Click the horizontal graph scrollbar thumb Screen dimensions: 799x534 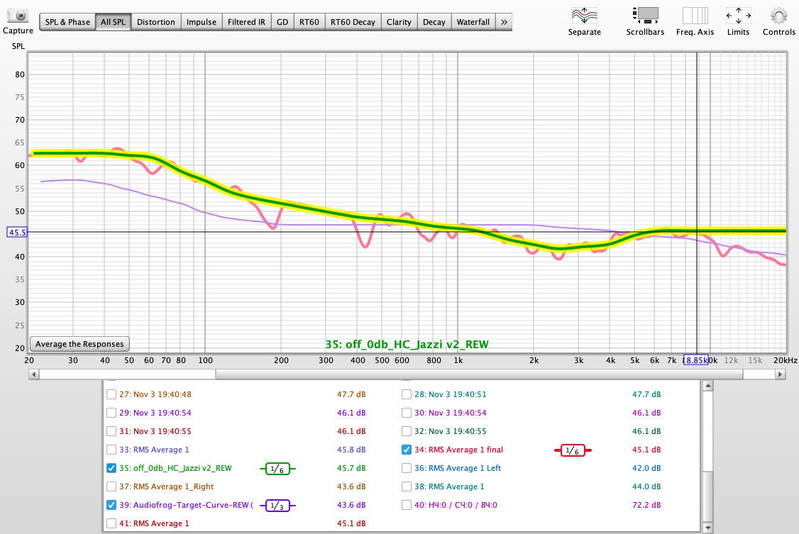coord(479,374)
